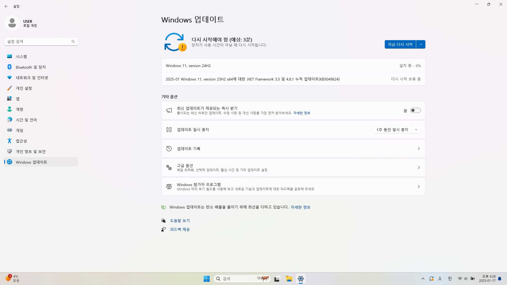Go back with the arrow next to 설정
The width and height of the screenshot is (507, 285).
click(x=6, y=6)
